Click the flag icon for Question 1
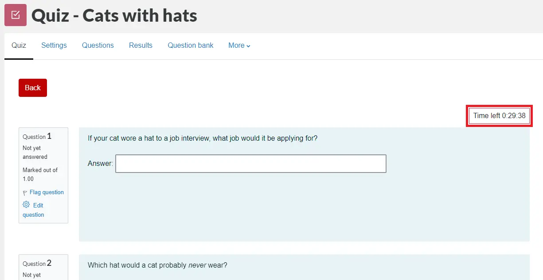The height and width of the screenshot is (280, 543). tap(25, 193)
